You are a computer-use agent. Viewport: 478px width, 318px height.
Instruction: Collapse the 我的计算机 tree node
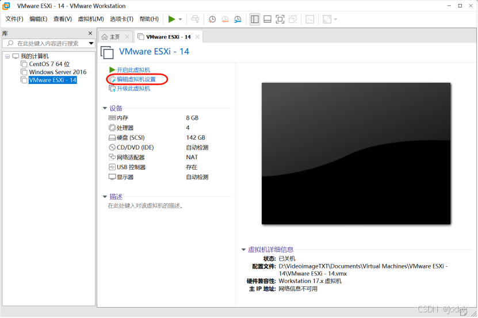(7, 56)
